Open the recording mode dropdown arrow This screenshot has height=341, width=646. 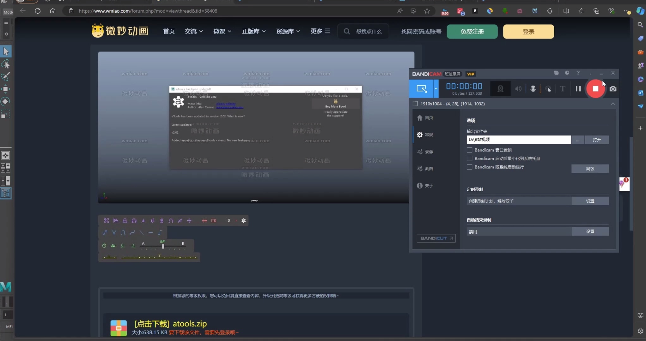436,89
